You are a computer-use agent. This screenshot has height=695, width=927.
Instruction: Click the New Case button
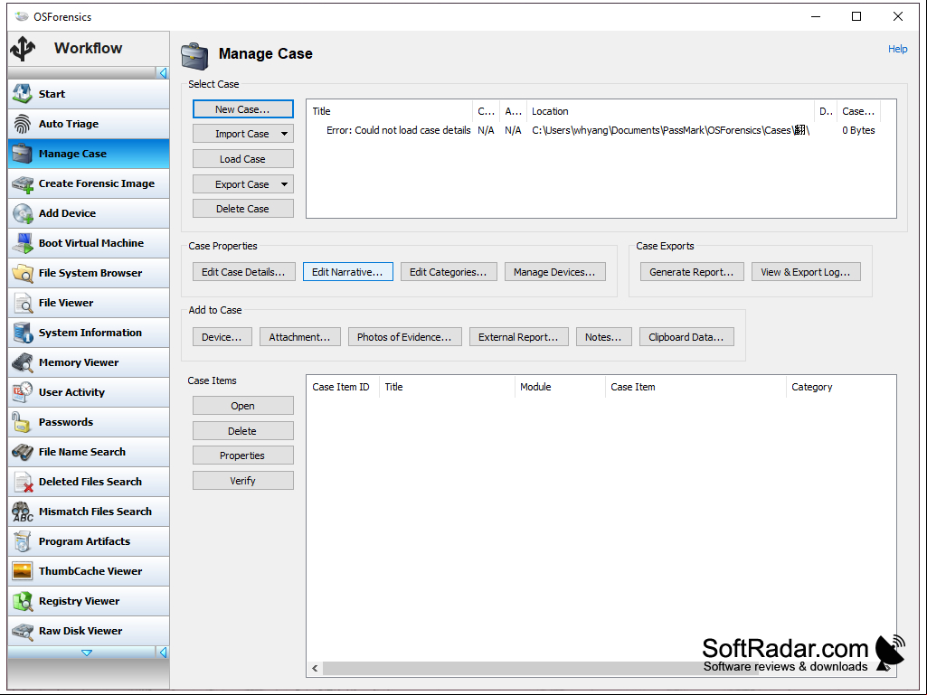[242, 109]
